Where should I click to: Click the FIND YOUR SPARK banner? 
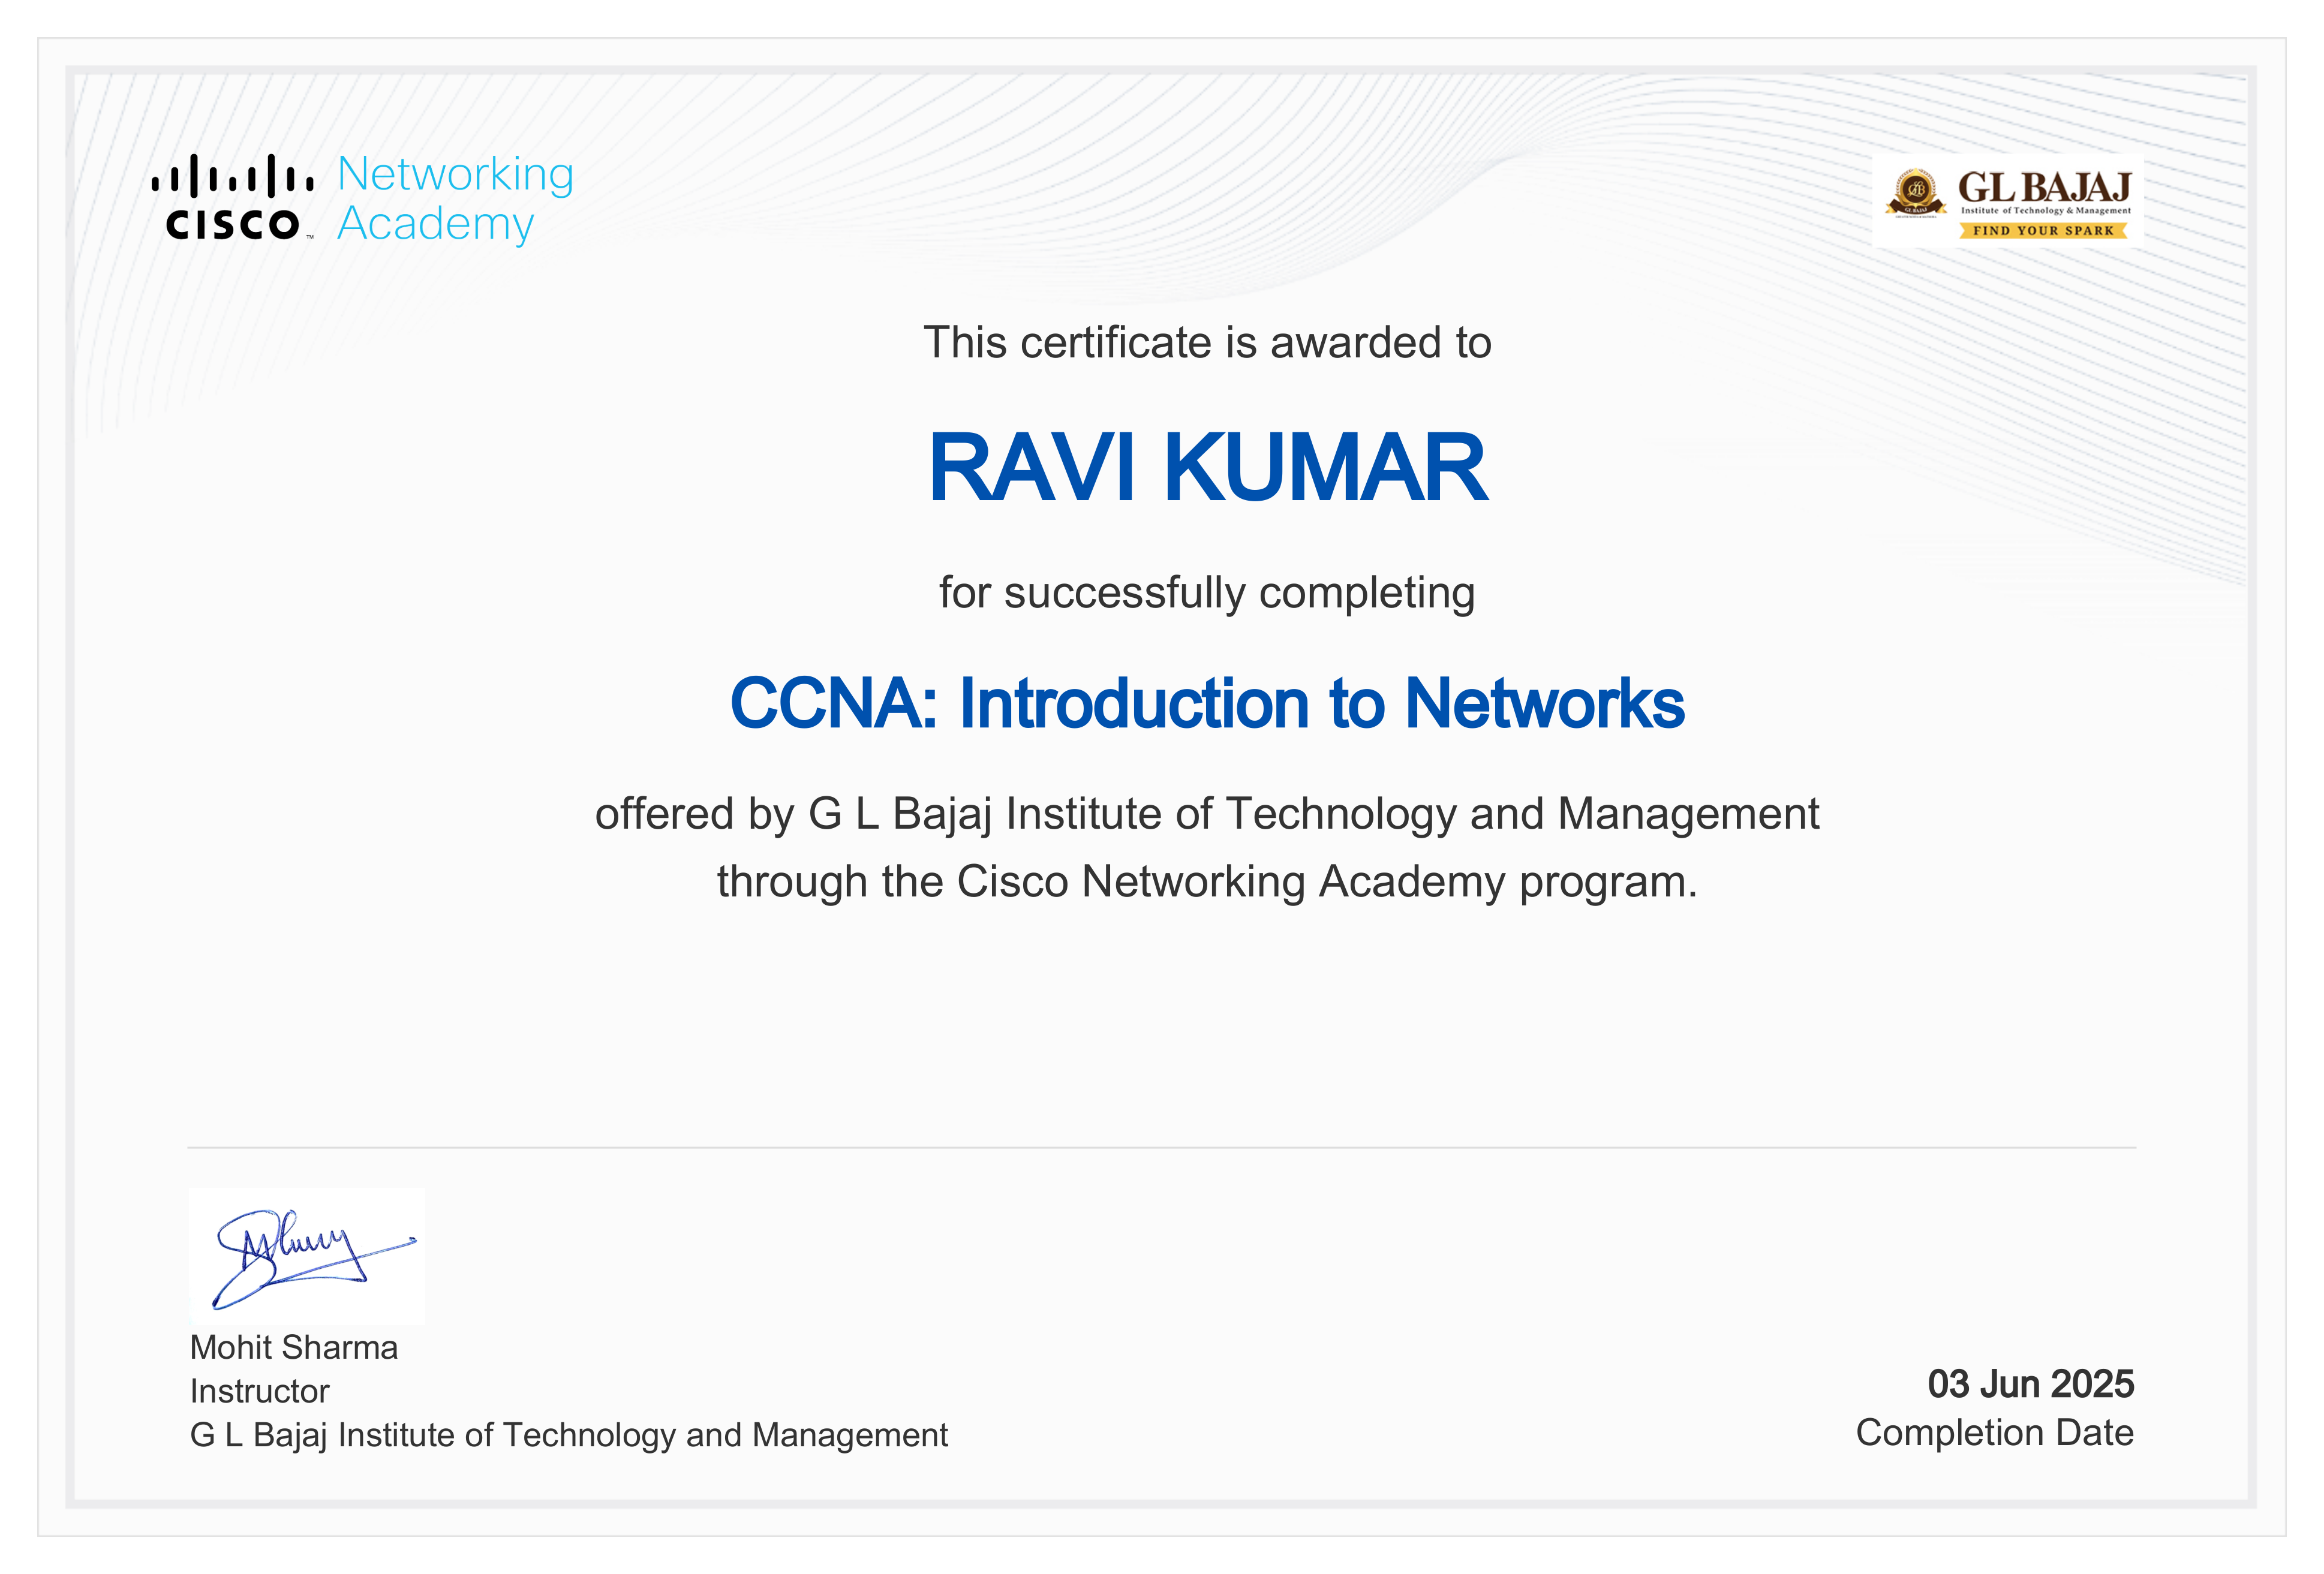(x=2042, y=230)
